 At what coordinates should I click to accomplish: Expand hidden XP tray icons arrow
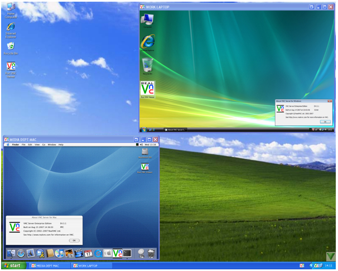point(311,265)
